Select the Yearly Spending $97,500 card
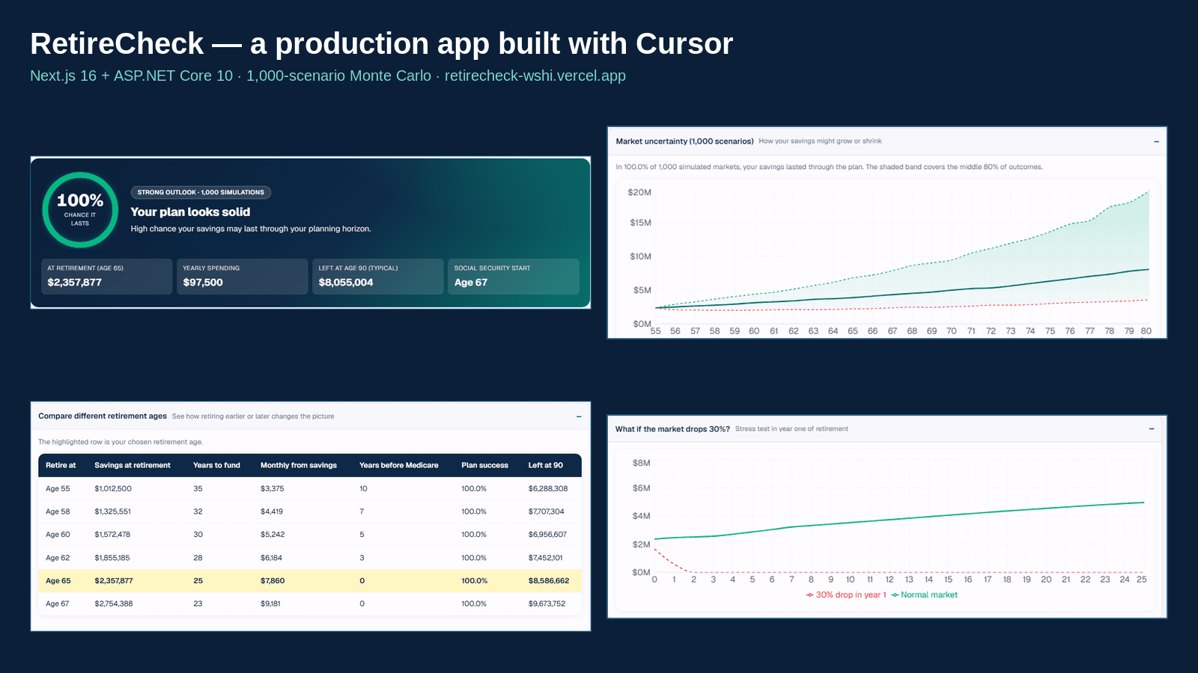The image size is (1198, 673). [242, 277]
